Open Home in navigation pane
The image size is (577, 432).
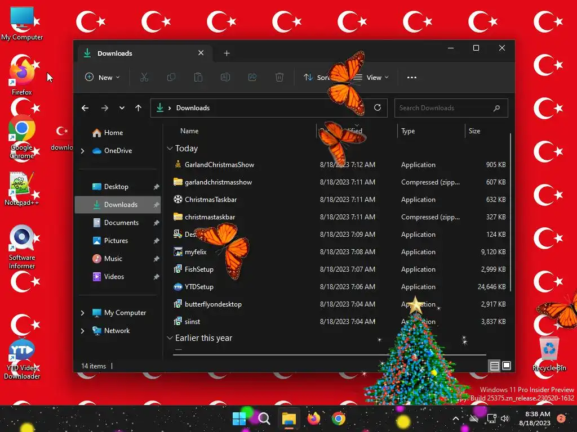[x=118, y=133]
